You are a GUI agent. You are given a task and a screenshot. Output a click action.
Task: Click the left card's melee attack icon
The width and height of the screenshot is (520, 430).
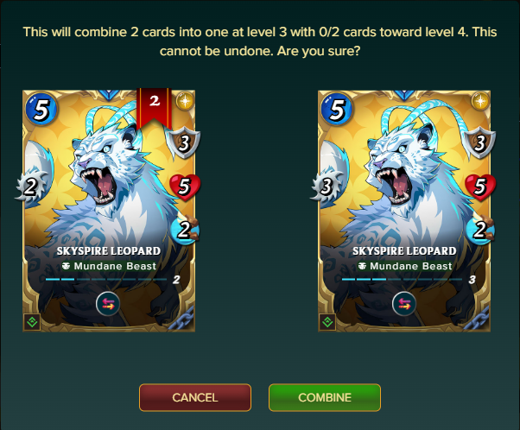[x=31, y=187]
